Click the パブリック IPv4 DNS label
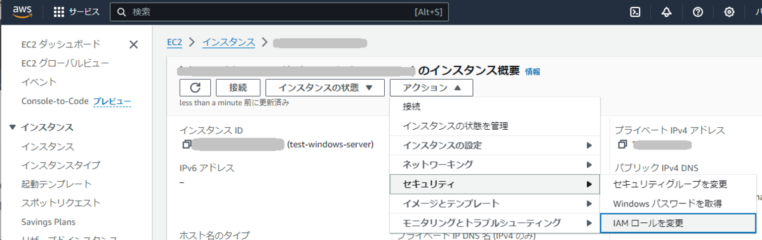This screenshot has height=240, width=762. 657,168
